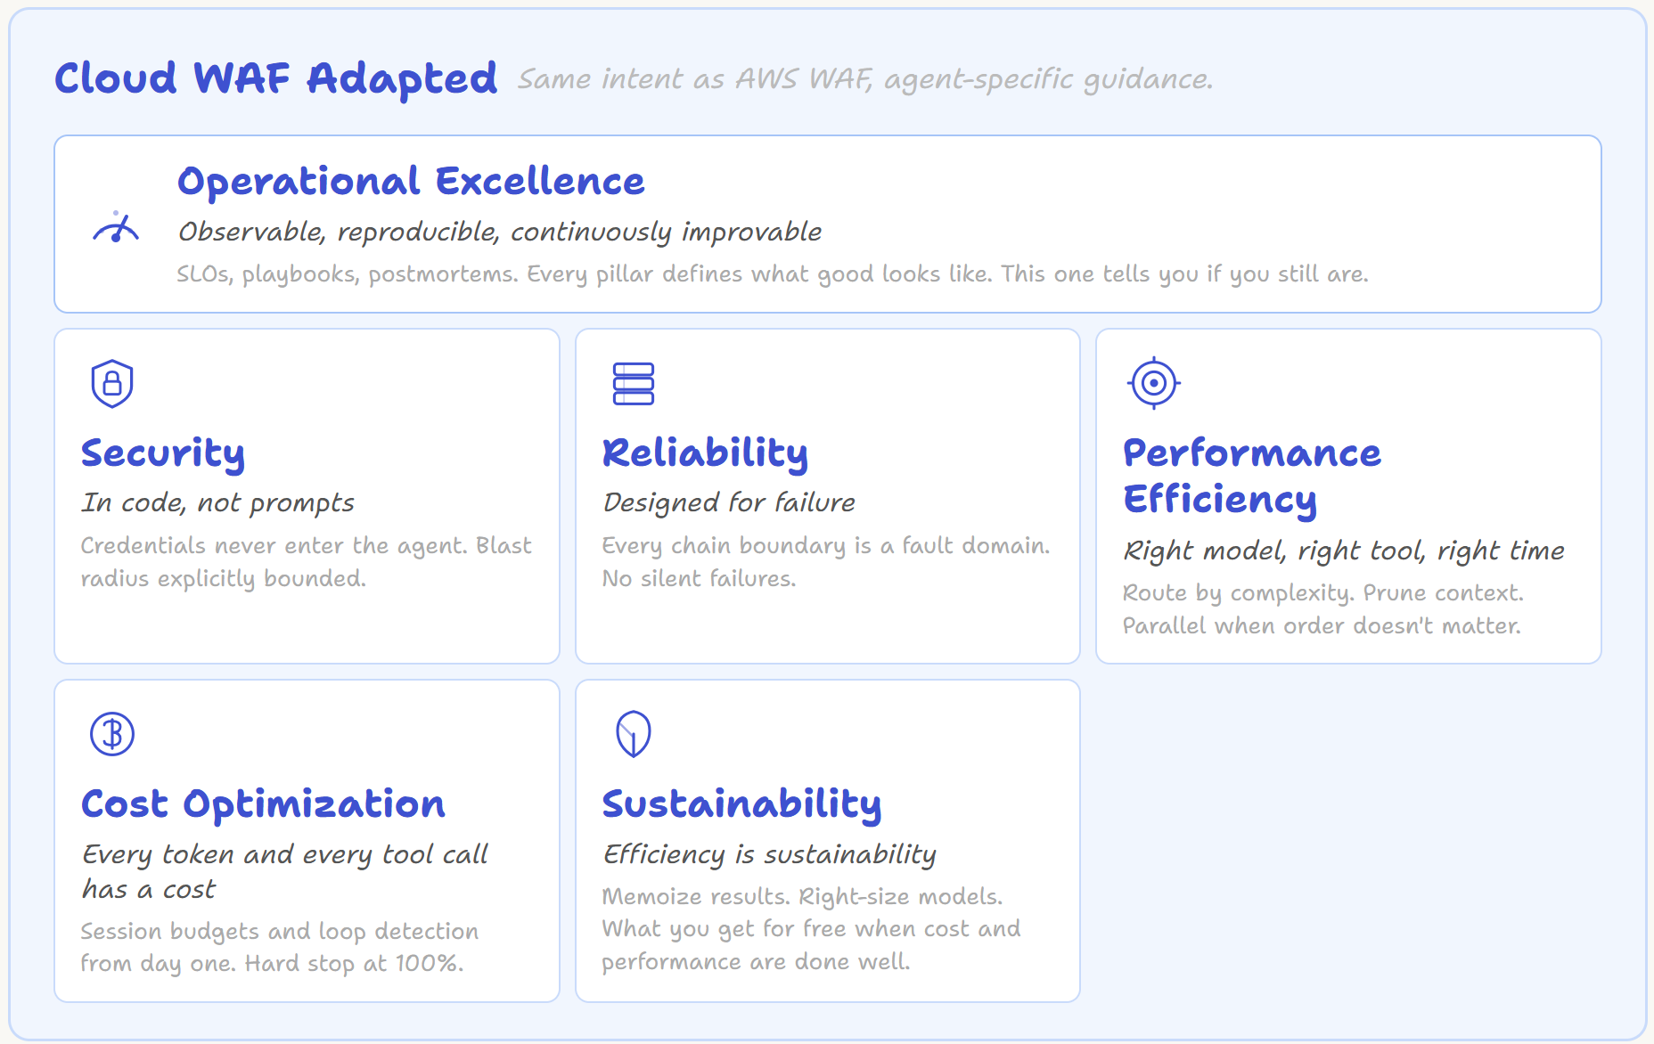
Task: Click the Security shield lock icon
Action: click(112, 383)
